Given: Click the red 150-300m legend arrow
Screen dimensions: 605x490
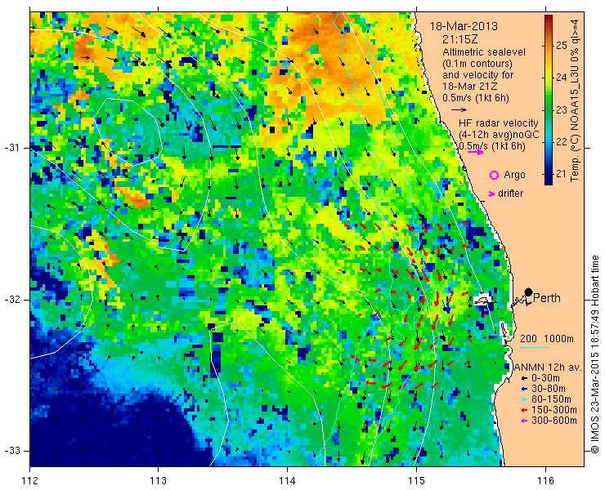Looking at the screenshot, I should pyautogui.click(x=524, y=410).
